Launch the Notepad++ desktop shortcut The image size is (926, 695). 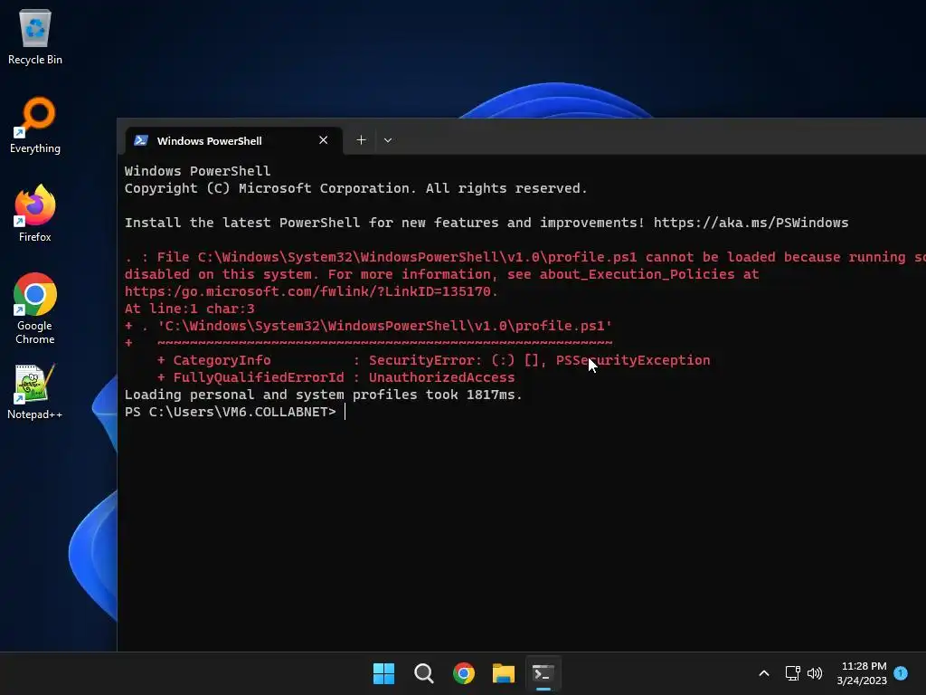tap(35, 393)
